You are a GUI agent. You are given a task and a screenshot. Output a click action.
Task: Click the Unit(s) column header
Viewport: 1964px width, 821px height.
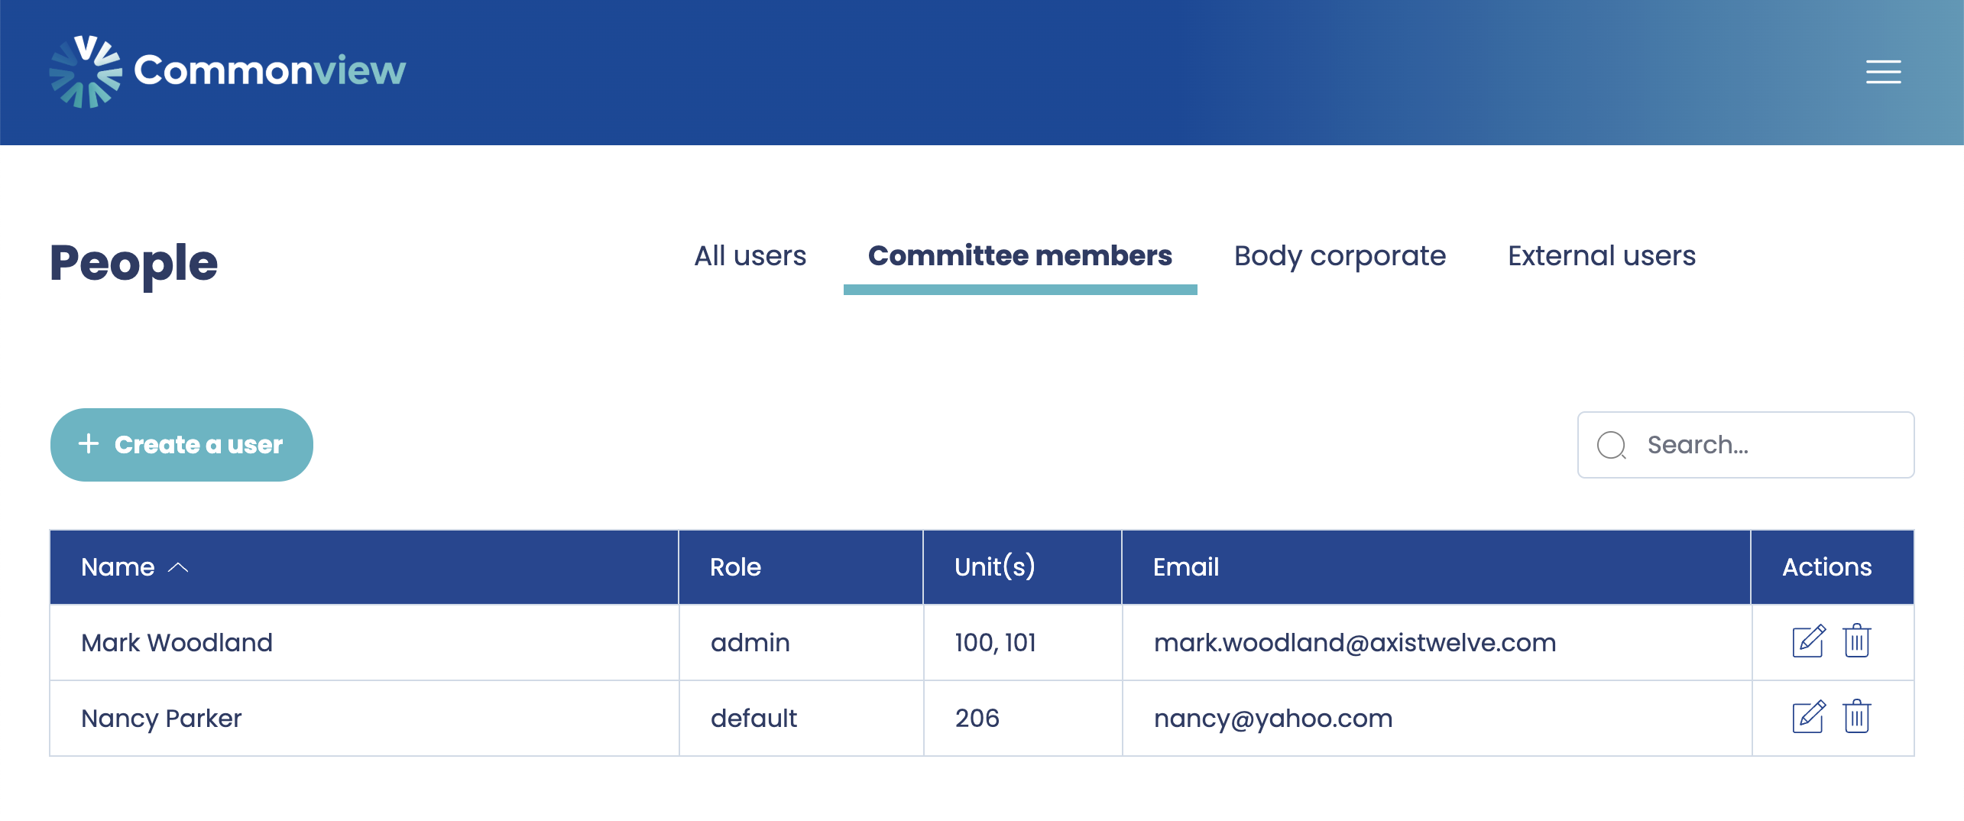pyautogui.click(x=994, y=567)
